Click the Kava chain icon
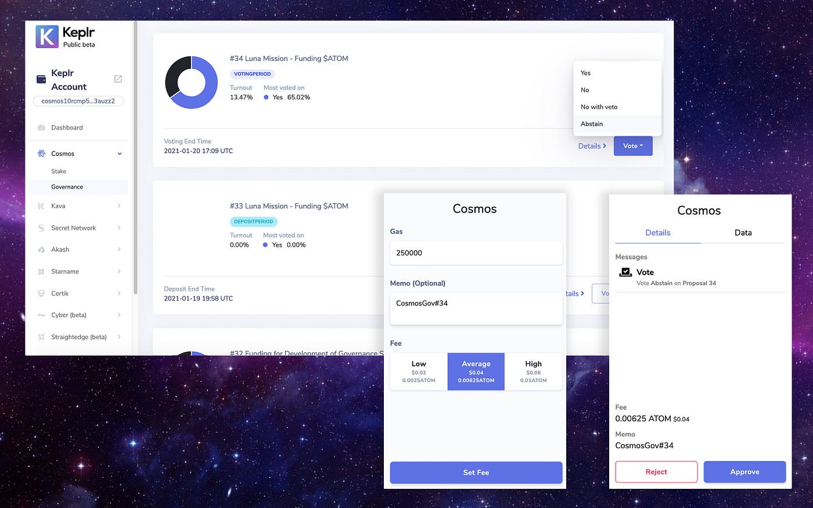Screen dimensions: 813x508 [x=41, y=206]
